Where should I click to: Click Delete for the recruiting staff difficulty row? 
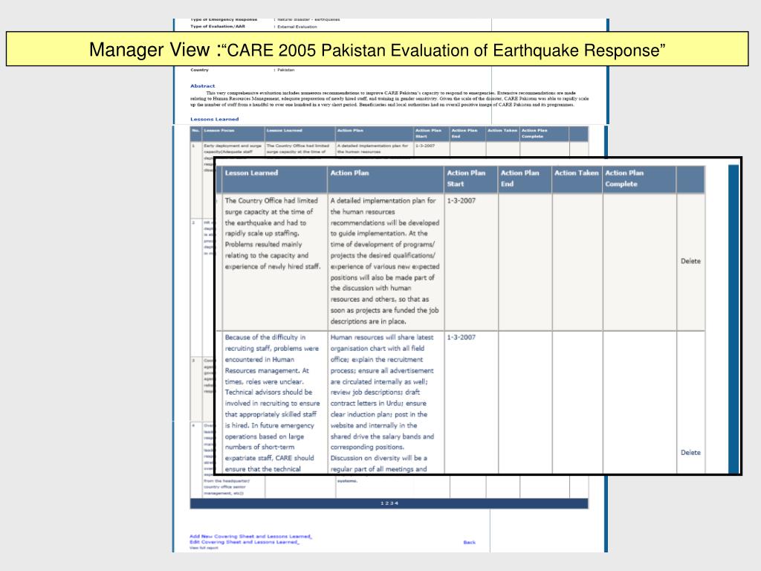[690, 453]
